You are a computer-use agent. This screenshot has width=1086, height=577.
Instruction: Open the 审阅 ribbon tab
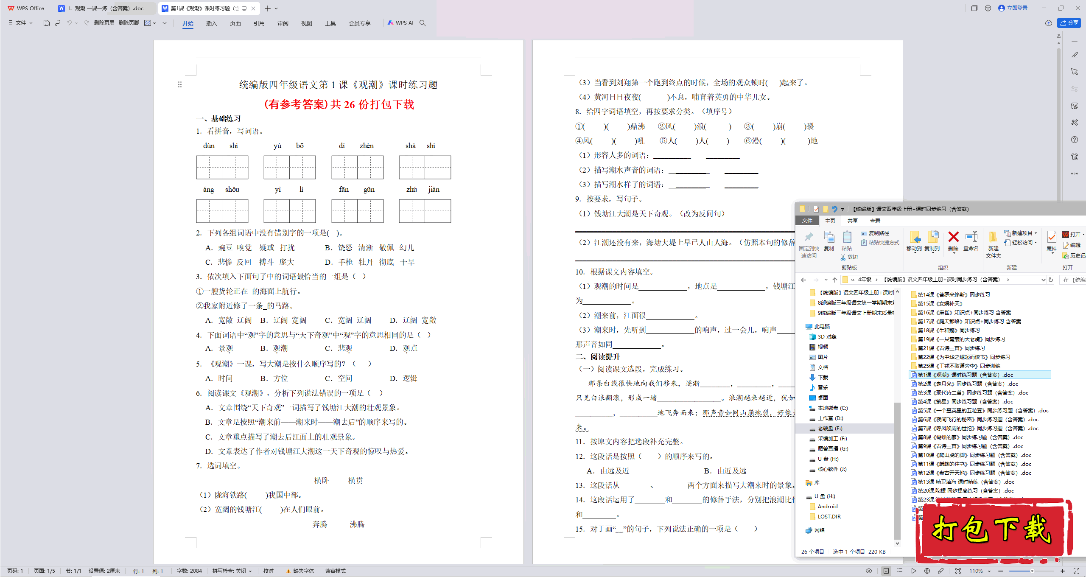[283, 23]
